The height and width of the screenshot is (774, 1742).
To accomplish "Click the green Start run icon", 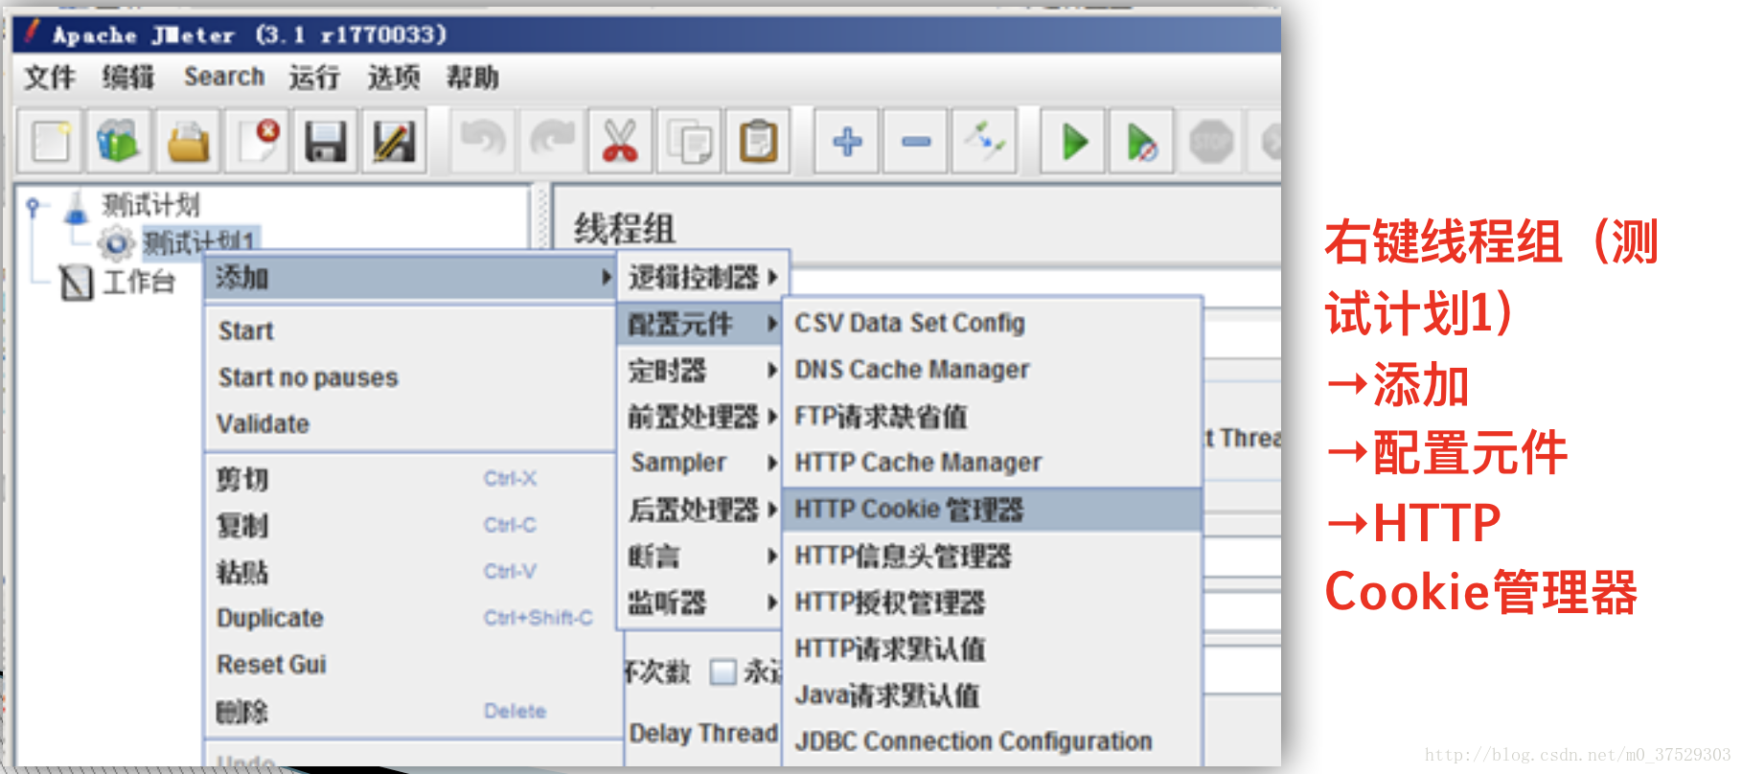I will [1074, 142].
